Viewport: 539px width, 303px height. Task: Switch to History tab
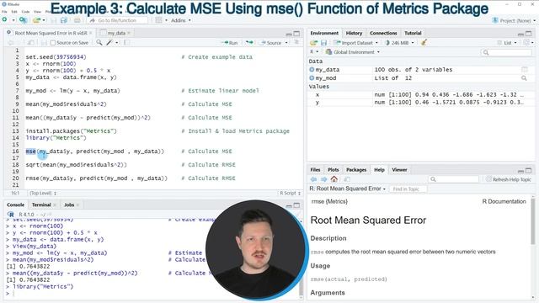pyautogui.click(x=354, y=33)
